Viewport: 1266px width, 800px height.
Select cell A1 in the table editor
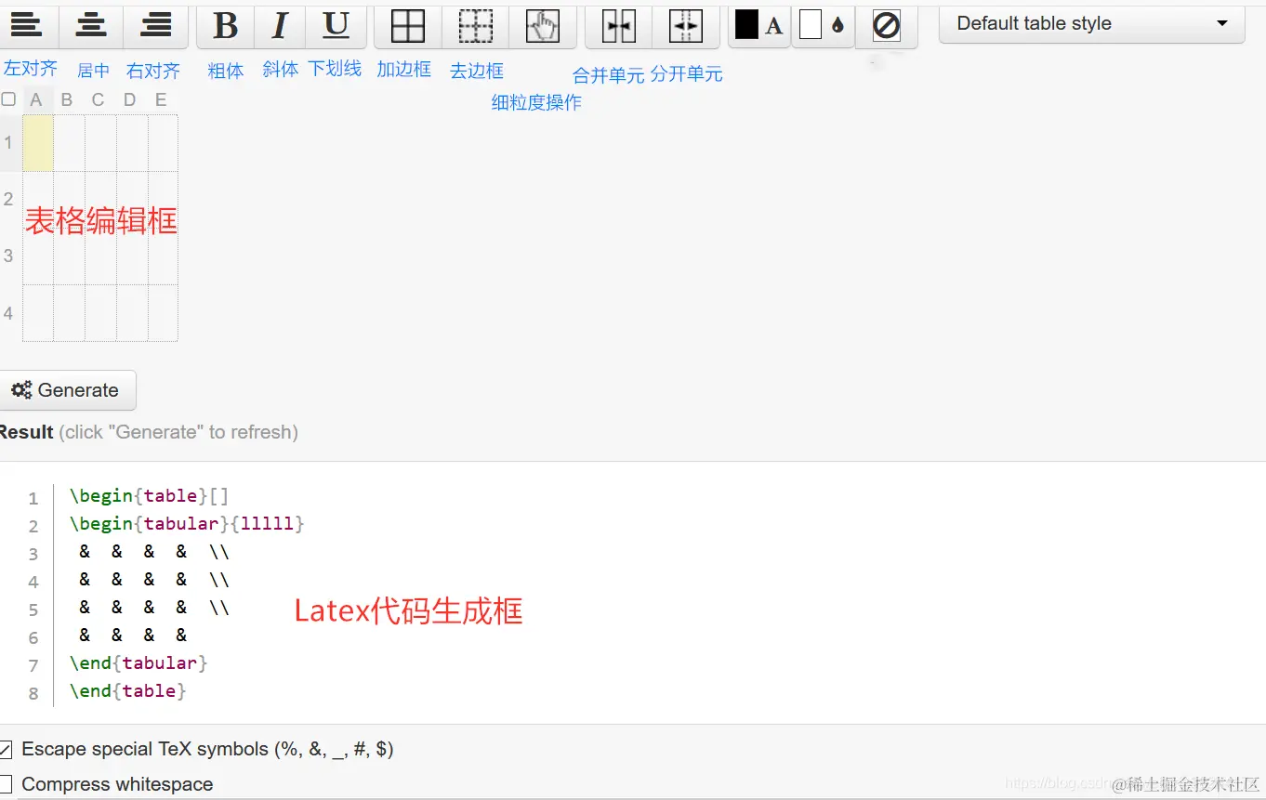pos(37,143)
